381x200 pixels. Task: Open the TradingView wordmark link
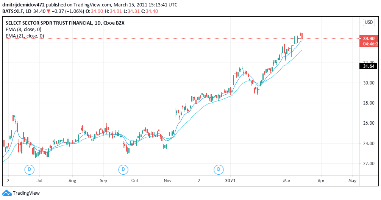pyautogui.click(x=26, y=193)
